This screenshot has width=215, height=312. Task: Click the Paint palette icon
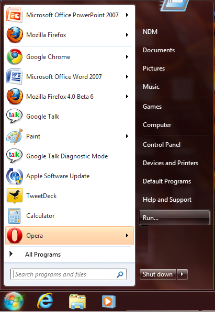pyautogui.click(x=14, y=136)
